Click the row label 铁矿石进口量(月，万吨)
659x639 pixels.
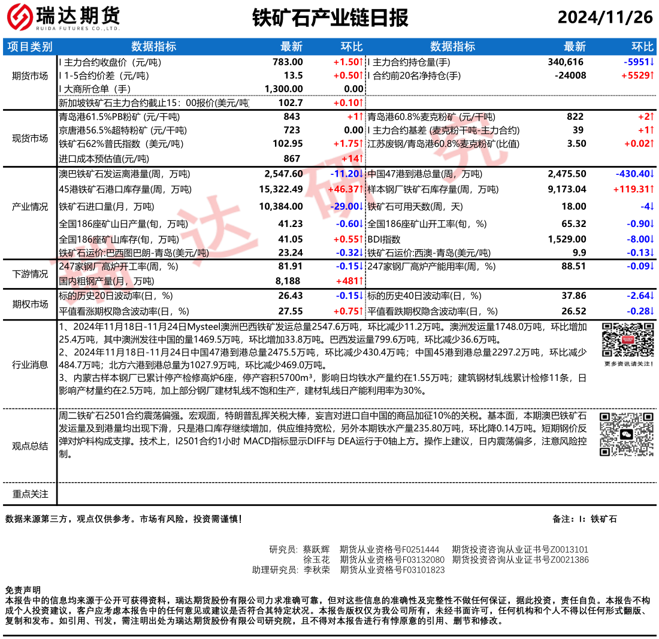pos(107,207)
